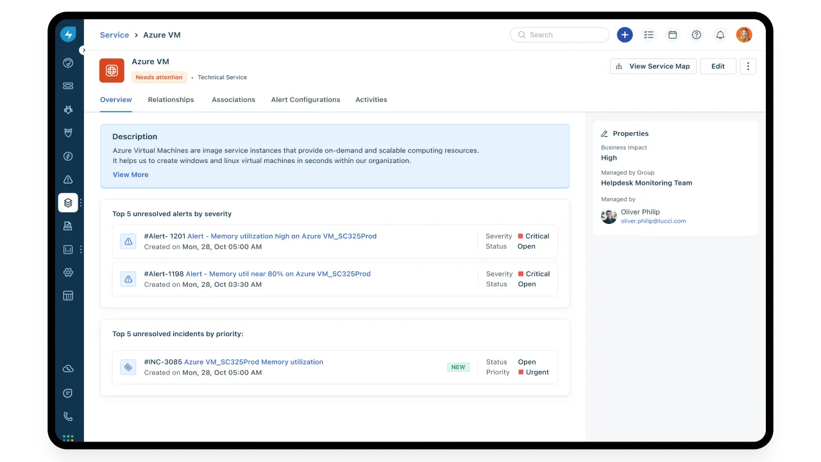Click the Freshservice lightning logo
821x462 pixels.
68,35
